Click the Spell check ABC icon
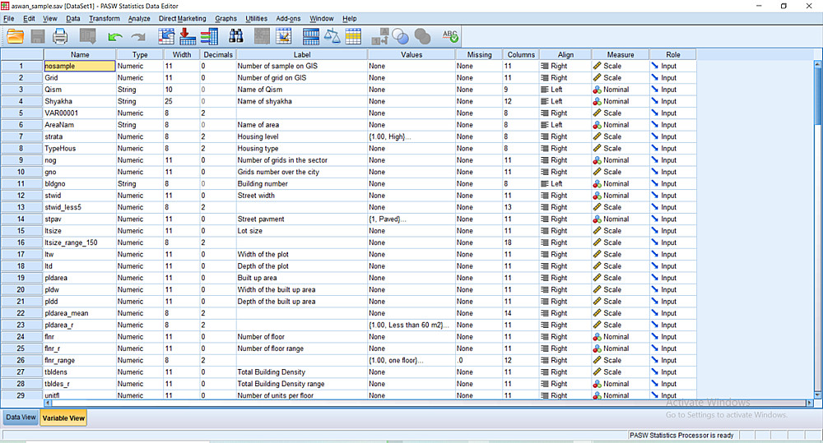Viewport: 823px width, 443px height. coord(450,36)
